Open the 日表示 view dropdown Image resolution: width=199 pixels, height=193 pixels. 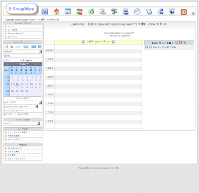tap(24, 52)
